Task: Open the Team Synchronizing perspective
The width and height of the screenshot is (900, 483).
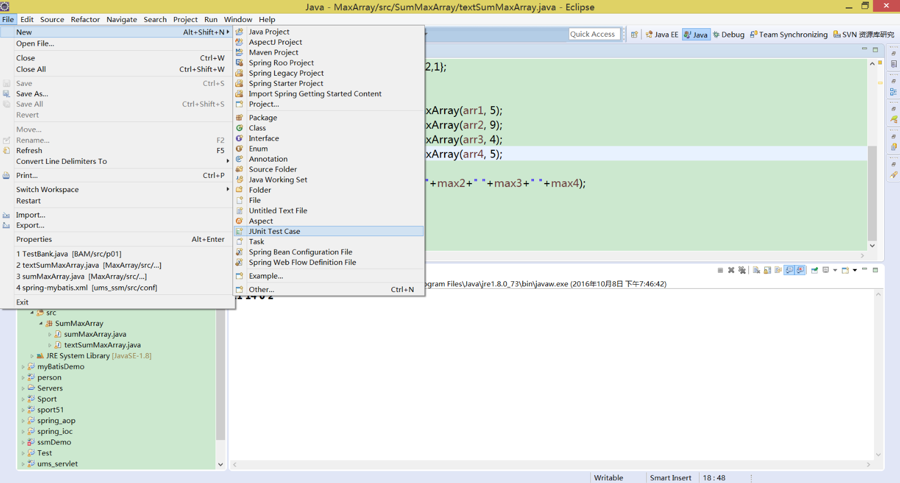Action: click(789, 34)
